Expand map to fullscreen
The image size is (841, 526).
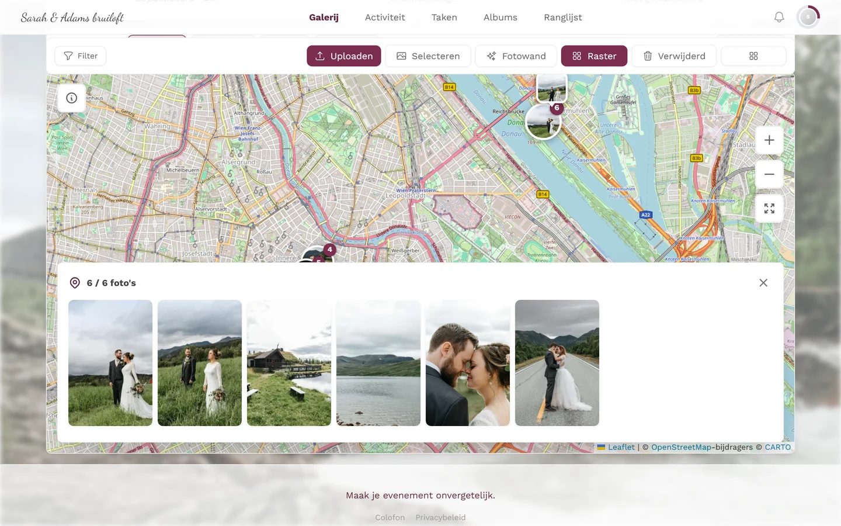[769, 209]
